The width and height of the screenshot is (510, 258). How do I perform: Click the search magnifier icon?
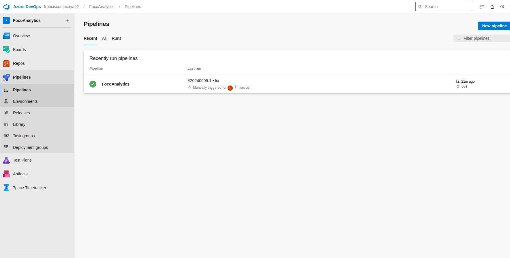click(420, 7)
